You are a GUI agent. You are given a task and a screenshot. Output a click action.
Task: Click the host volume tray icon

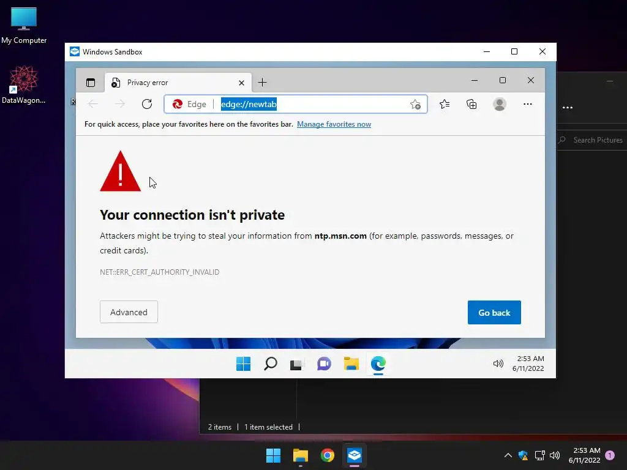(555, 455)
